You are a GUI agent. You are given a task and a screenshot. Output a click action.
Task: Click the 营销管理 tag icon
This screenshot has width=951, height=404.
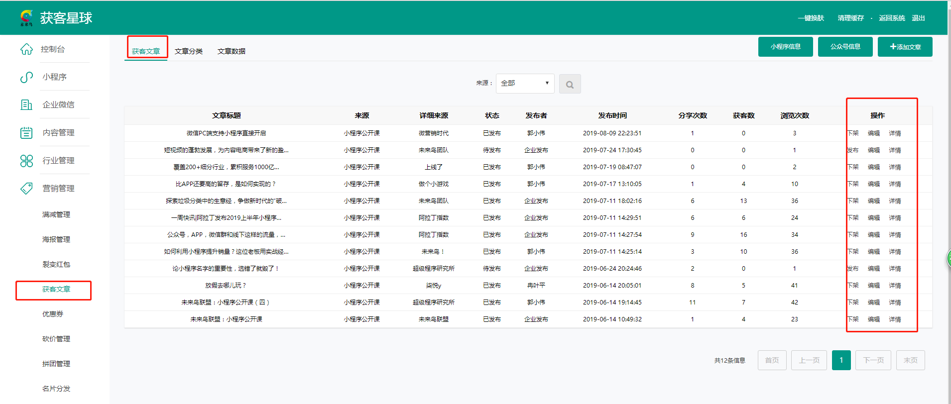(26, 189)
